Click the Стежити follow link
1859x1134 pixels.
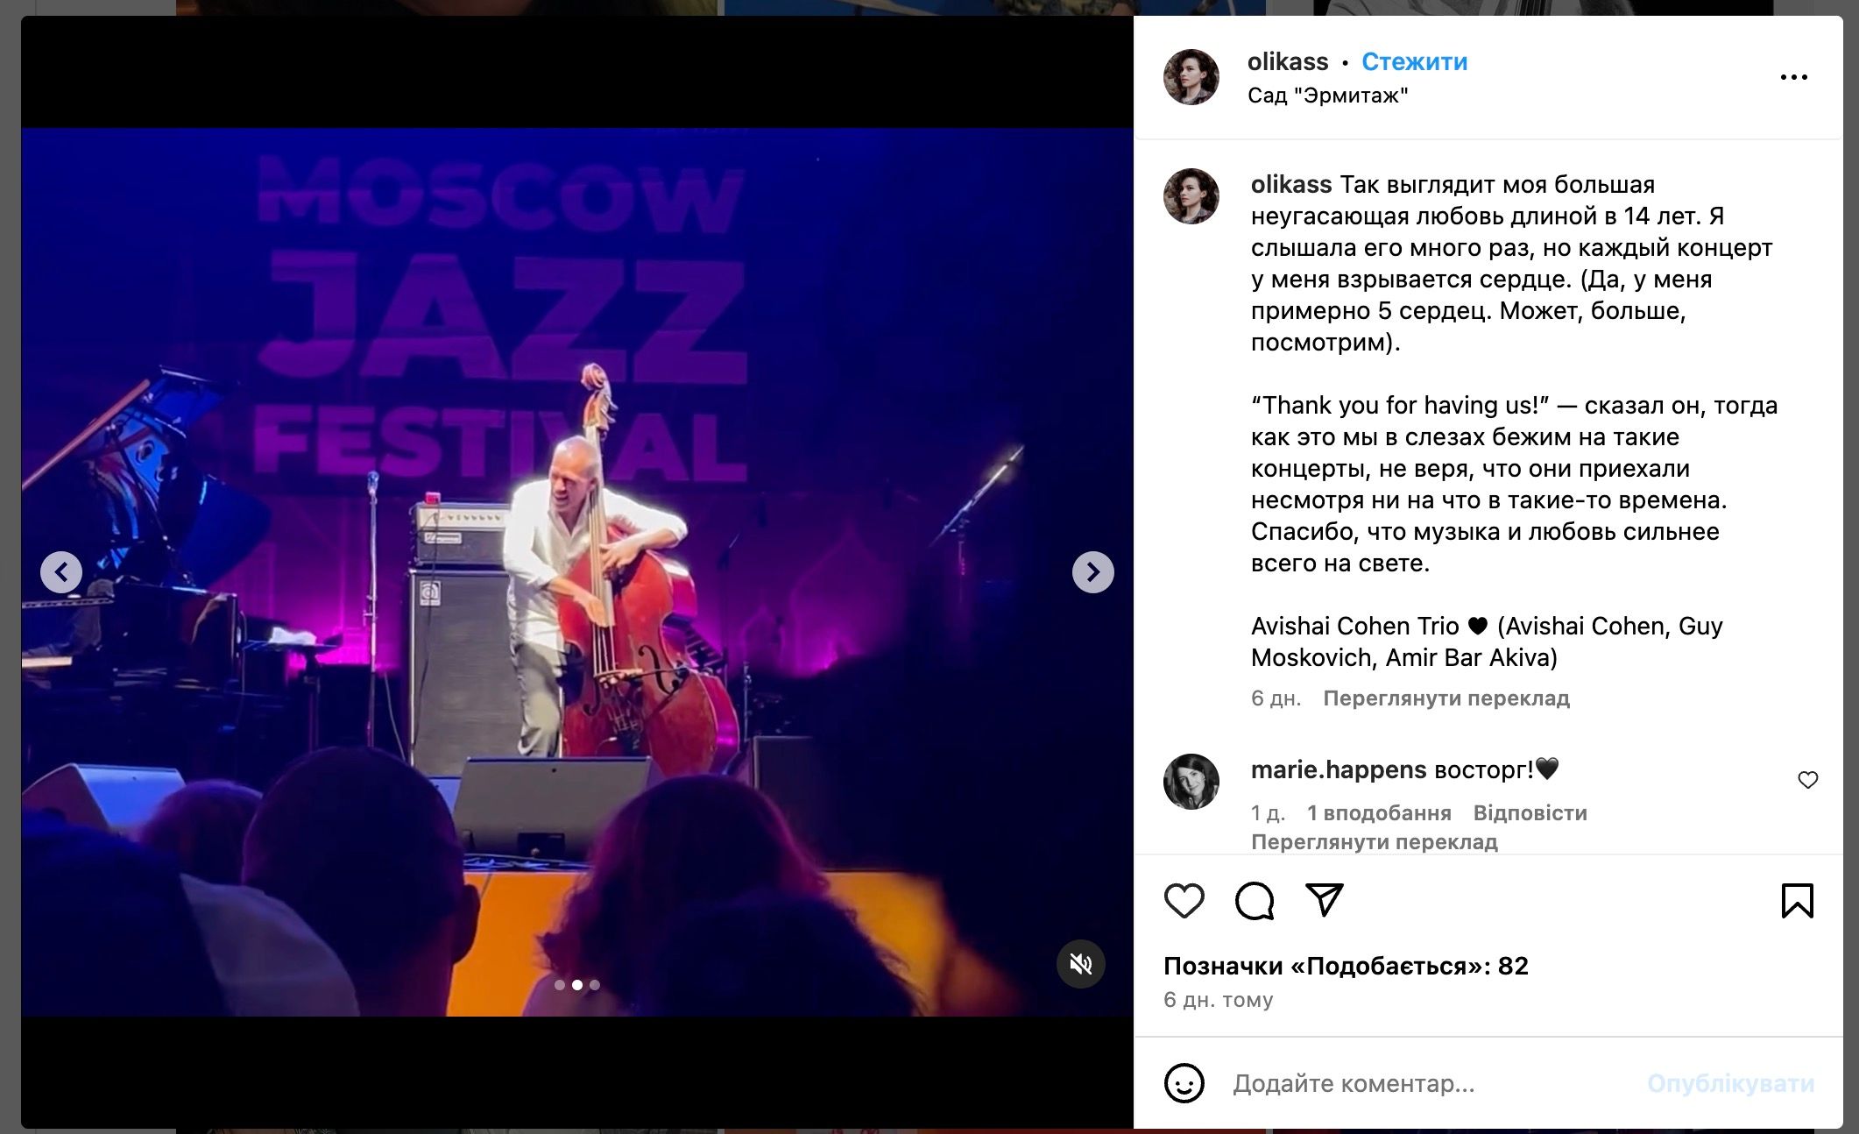pos(1414,61)
